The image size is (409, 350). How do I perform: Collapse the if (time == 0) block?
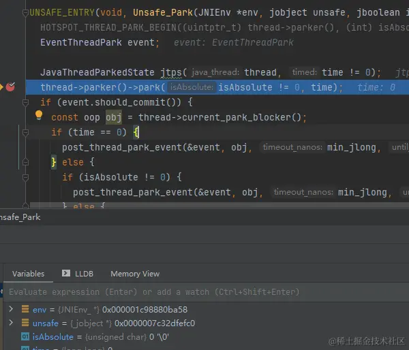click(25, 132)
